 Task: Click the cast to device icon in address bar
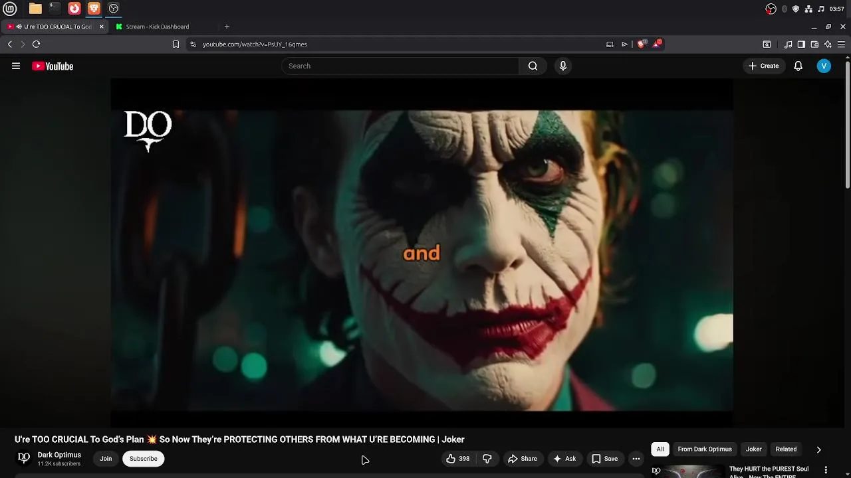610,44
